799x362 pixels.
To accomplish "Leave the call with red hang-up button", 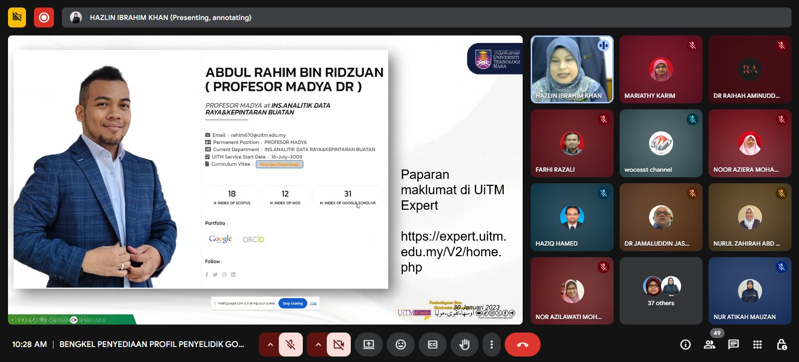I will [x=522, y=345].
